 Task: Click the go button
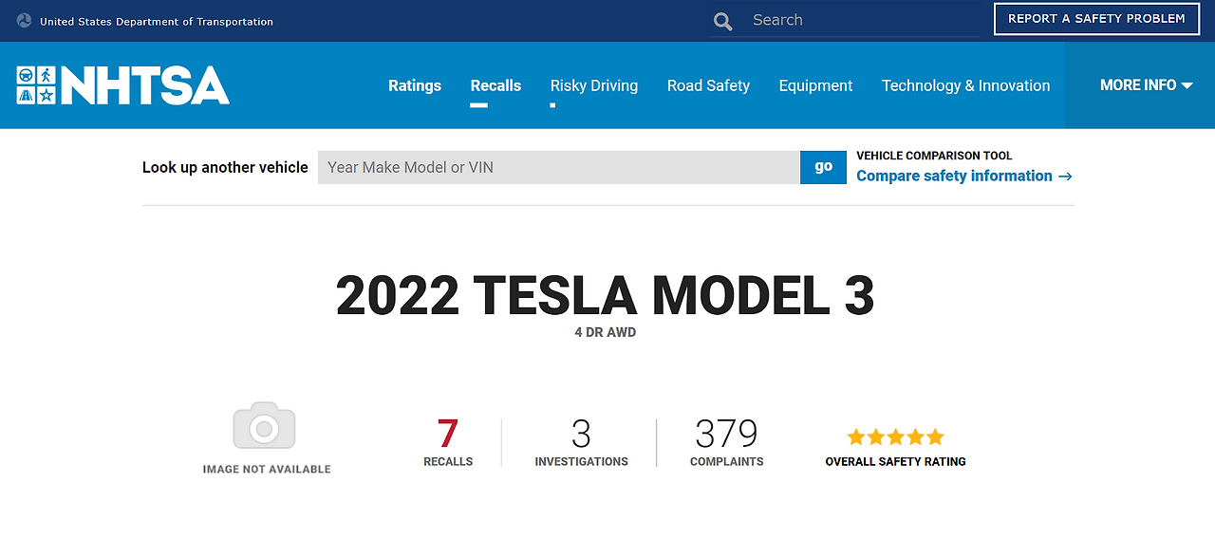tap(823, 167)
